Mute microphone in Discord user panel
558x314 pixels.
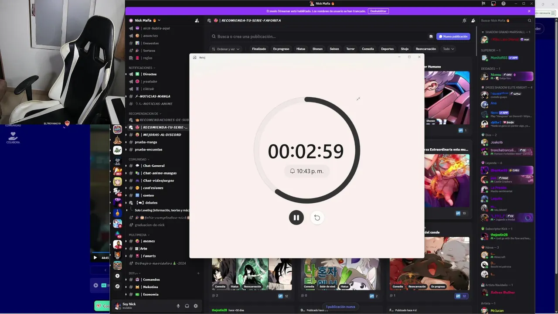click(x=178, y=306)
